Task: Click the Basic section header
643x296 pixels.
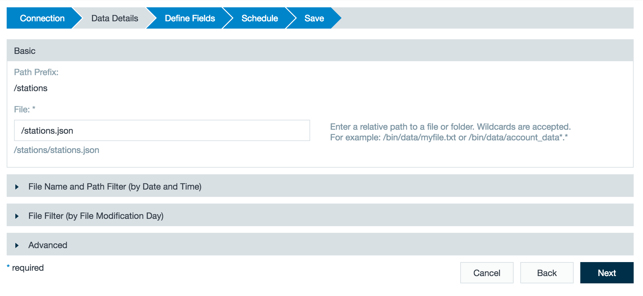Action: pyautogui.click(x=320, y=51)
